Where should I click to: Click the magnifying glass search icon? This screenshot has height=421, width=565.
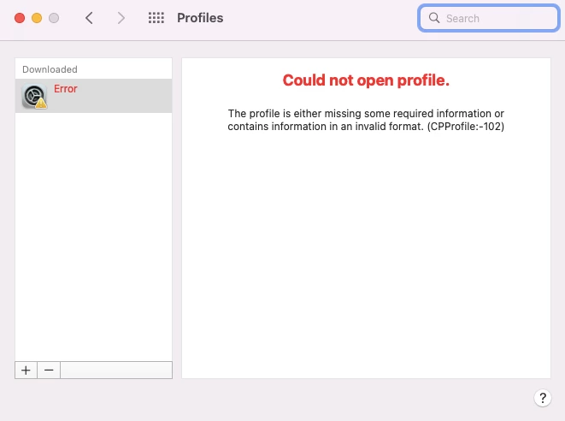point(434,18)
